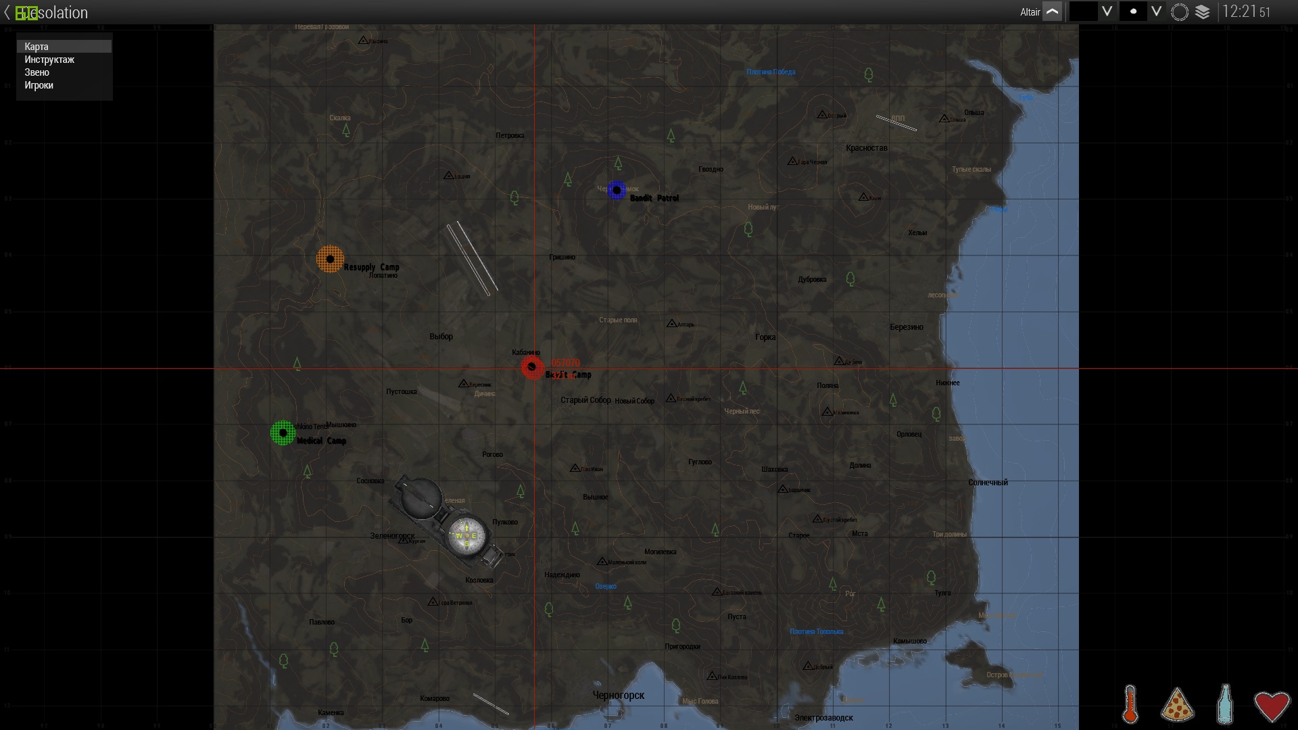The height and width of the screenshot is (730, 1298).
Task: Click the Электрозаводск town label
Action: point(823,718)
